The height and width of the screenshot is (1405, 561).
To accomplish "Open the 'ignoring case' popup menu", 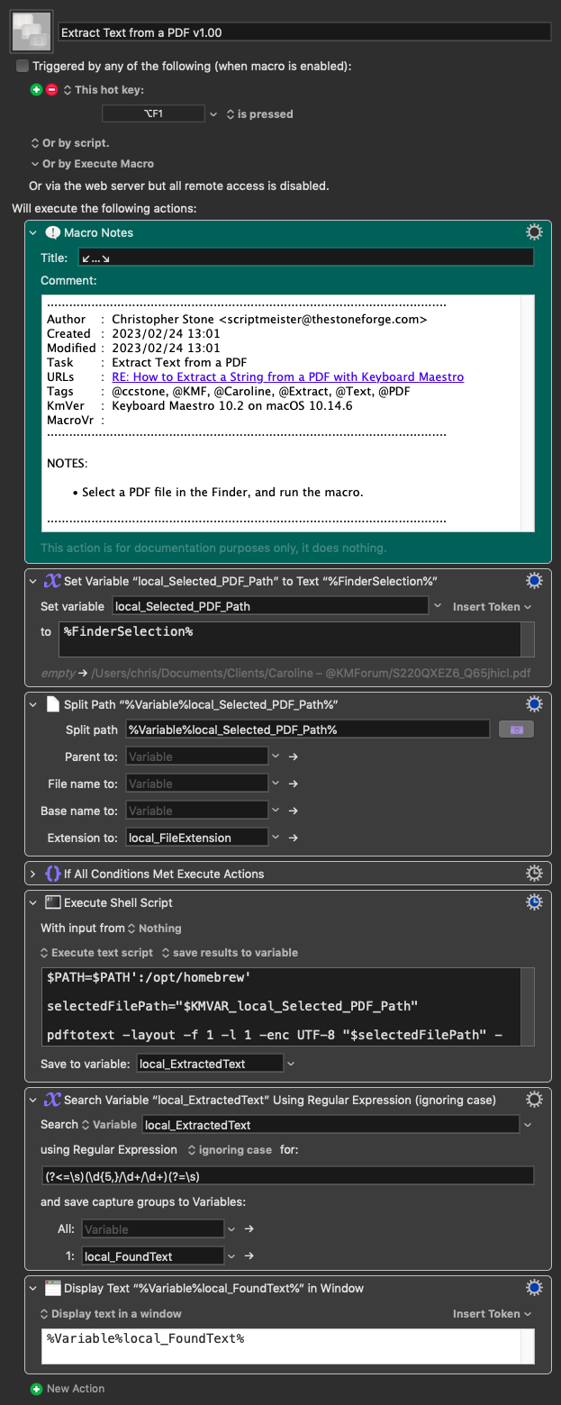I will [229, 1150].
